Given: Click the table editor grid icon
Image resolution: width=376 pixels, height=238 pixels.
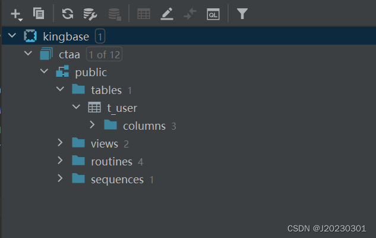Looking at the screenshot, I should [x=144, y=13].
